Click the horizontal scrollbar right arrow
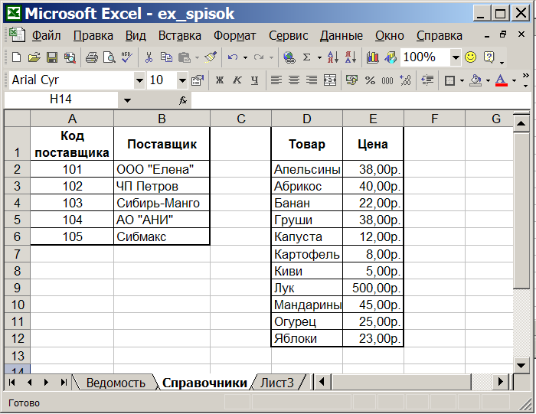Image resolution: width=536 pixels, height=414 pixels. pyautogui.click(x=501, y=382)
